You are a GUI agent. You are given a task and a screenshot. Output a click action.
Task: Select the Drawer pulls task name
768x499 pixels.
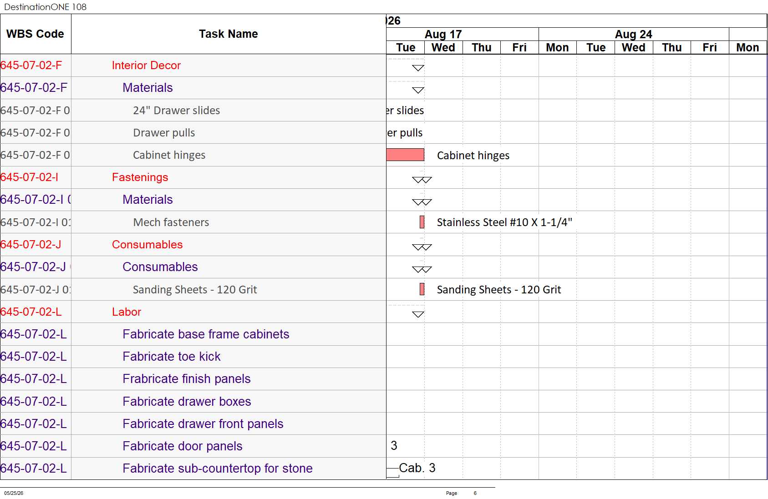164,133
